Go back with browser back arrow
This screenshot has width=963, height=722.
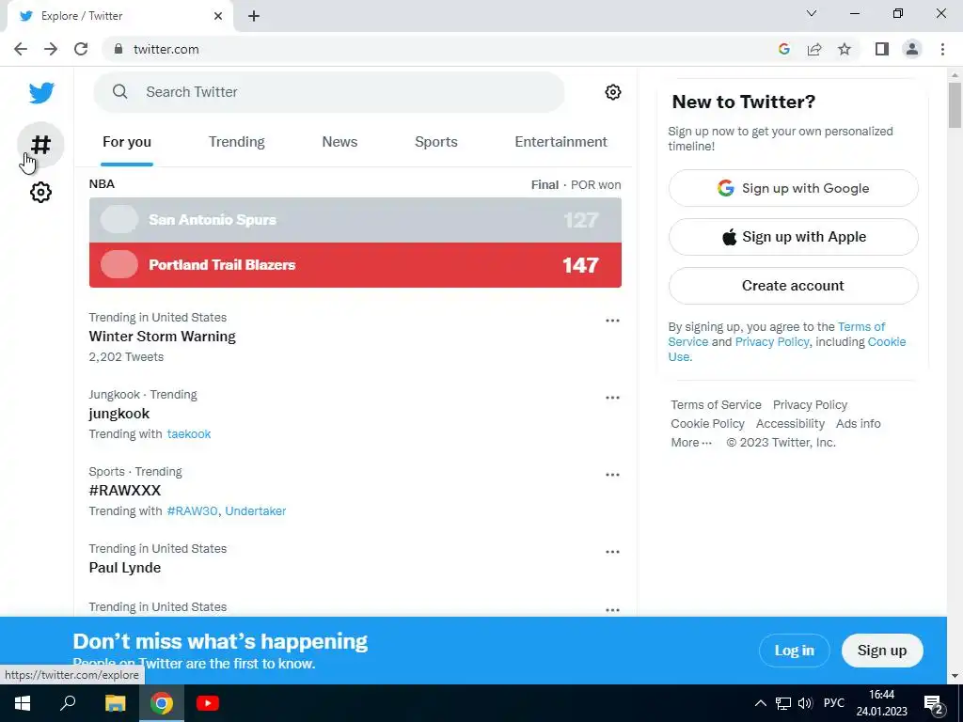(x=21, y=49)
